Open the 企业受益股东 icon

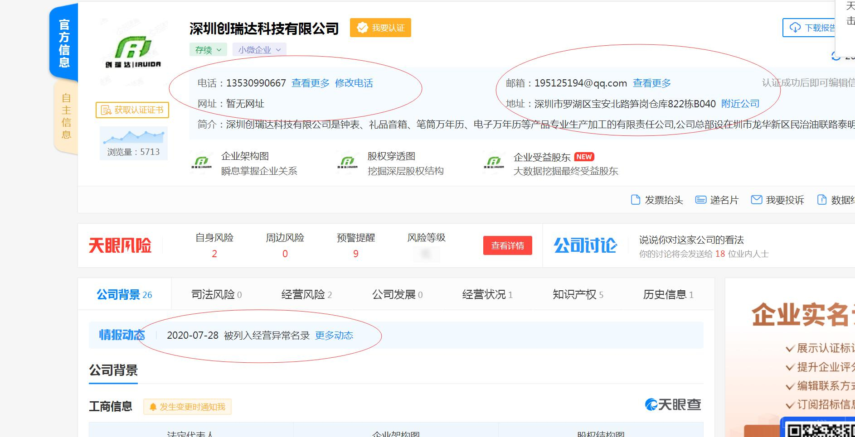494,163
